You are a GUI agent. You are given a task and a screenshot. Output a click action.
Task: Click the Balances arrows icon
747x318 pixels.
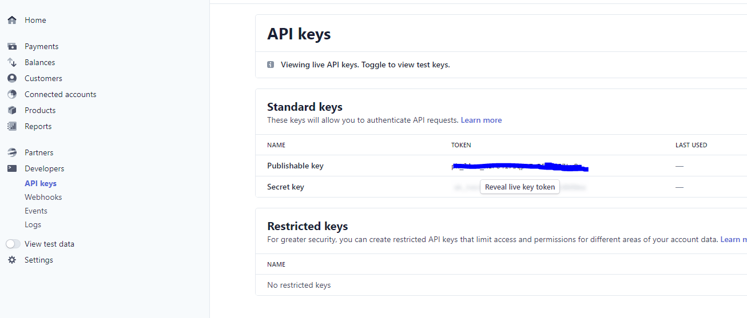click(12, 62)
